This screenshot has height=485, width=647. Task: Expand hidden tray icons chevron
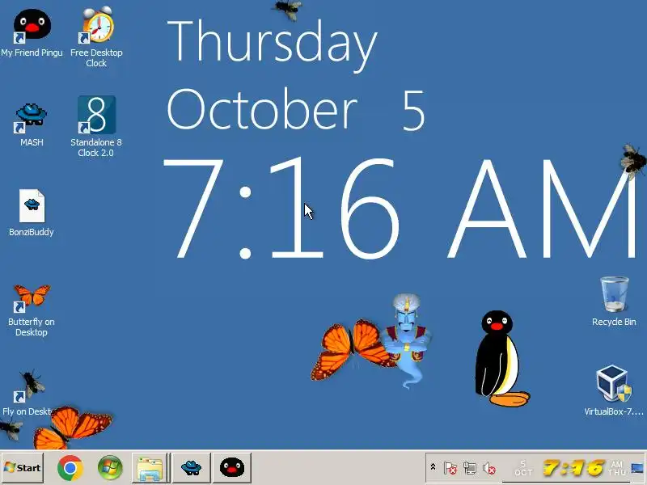click(x=433, y=467)
